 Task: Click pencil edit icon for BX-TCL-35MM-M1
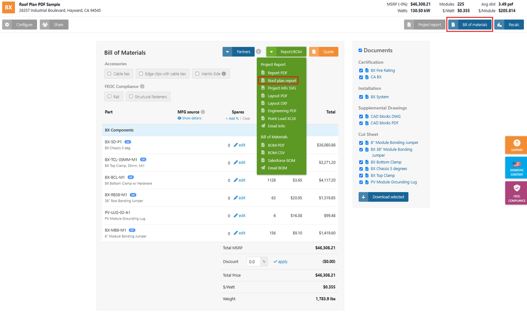pos(236,162)
